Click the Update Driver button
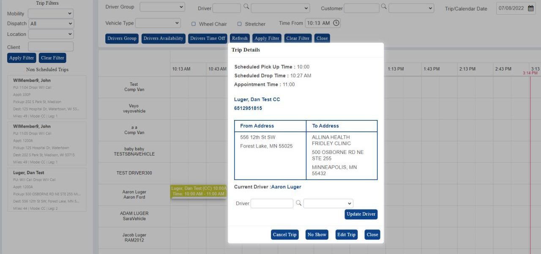This screenshot has width=541, height=254. tap(361, 214)
